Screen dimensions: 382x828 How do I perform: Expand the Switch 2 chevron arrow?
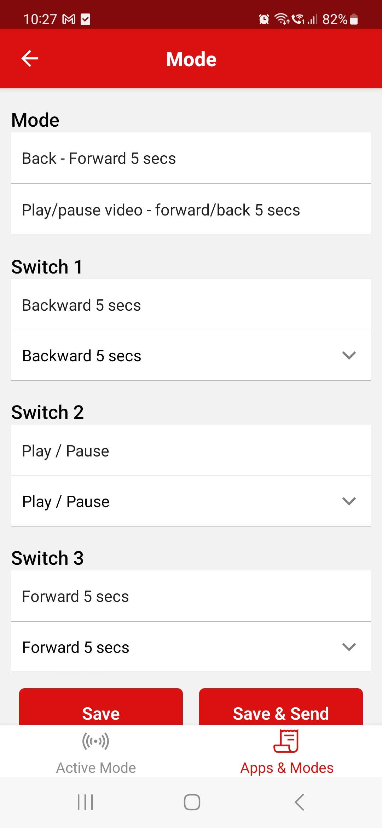pyautogui.click(x=349, y=501)
